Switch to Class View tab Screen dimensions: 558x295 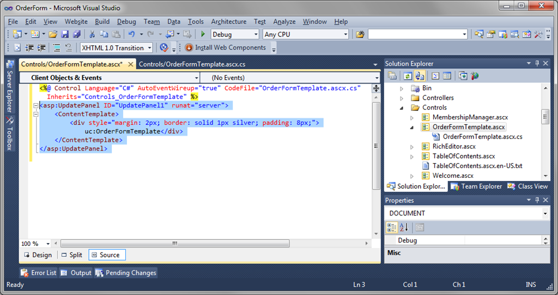527,186
